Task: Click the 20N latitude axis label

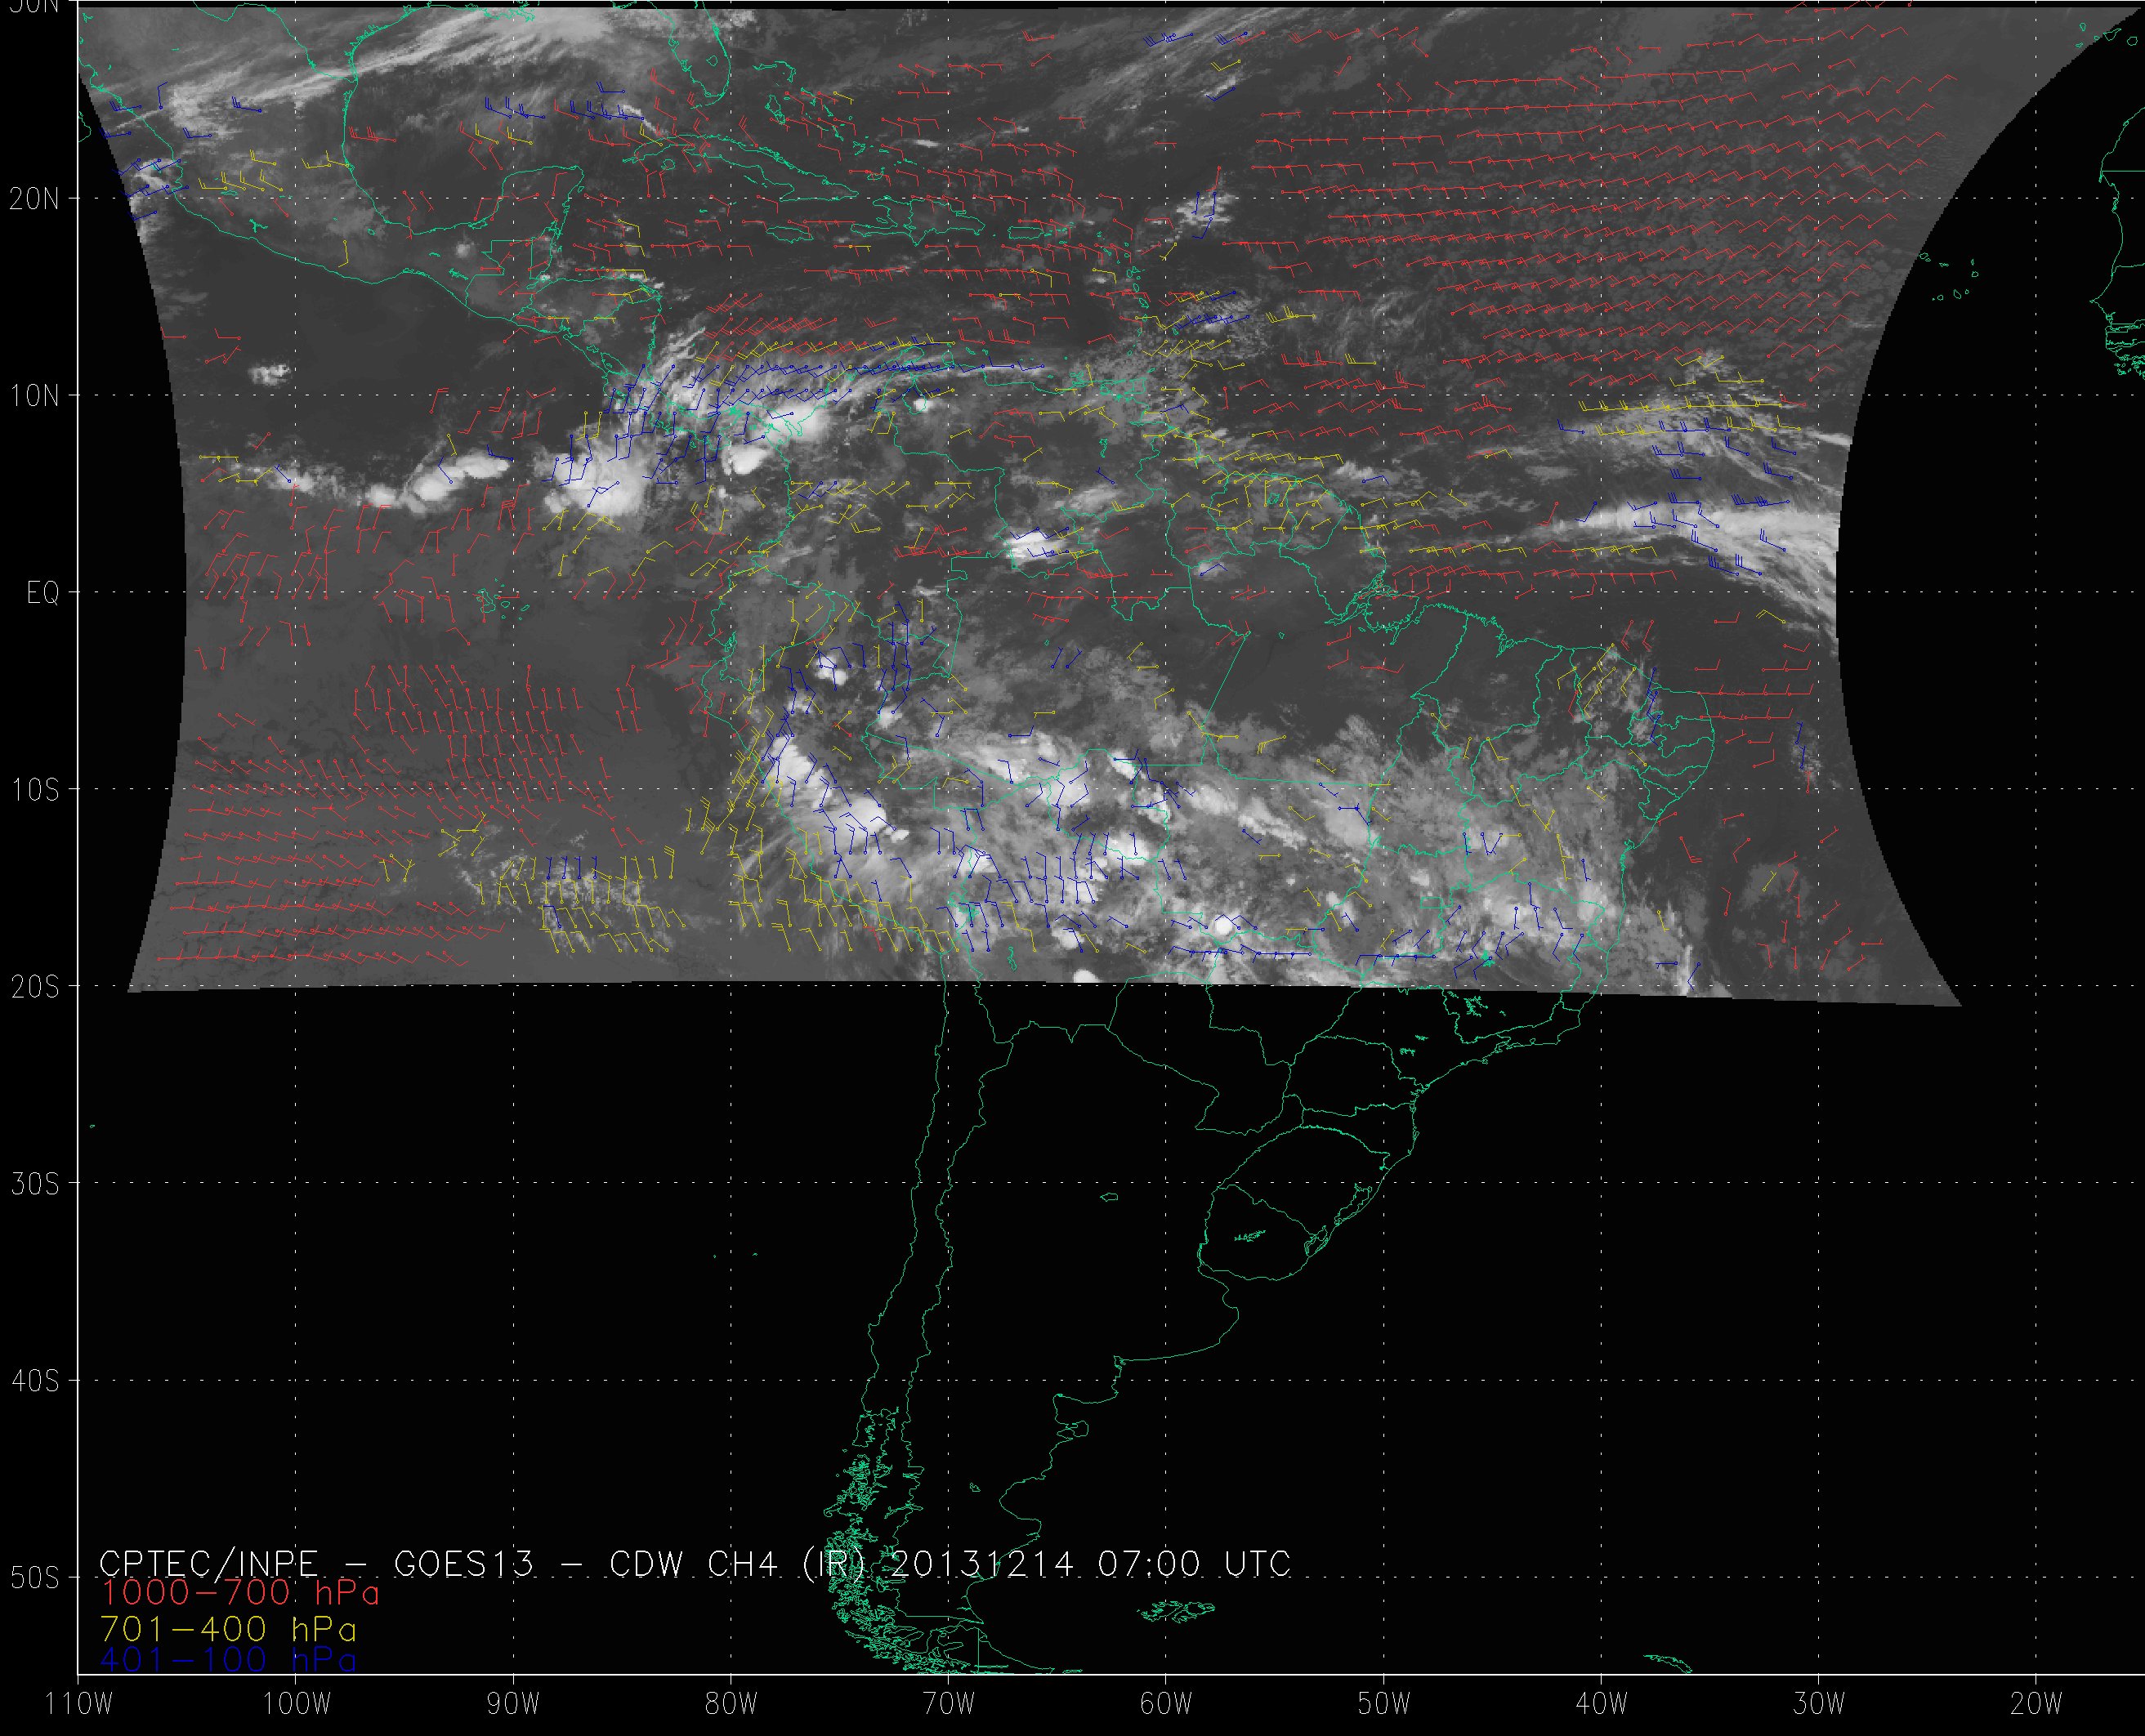Action: [34, 199]
